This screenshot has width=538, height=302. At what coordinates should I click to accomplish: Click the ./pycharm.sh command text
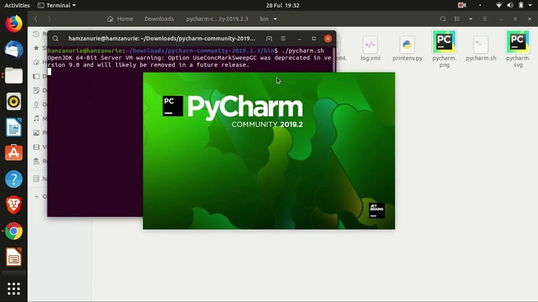click(x=303, y=51)
